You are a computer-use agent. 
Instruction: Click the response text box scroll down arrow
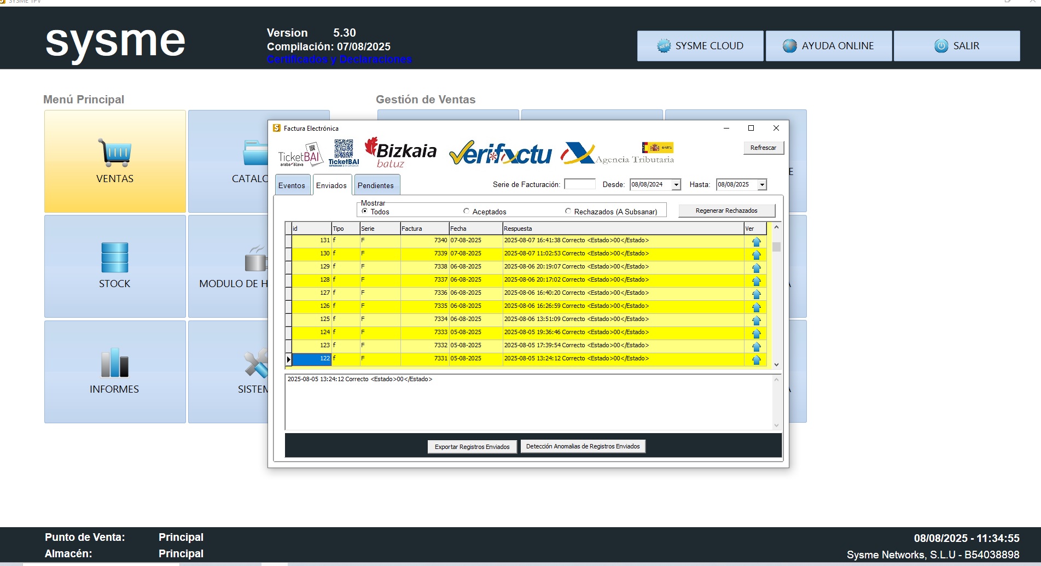(776, 425)
